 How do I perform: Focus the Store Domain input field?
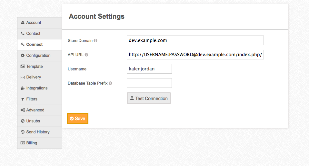[x=195, y=40]
